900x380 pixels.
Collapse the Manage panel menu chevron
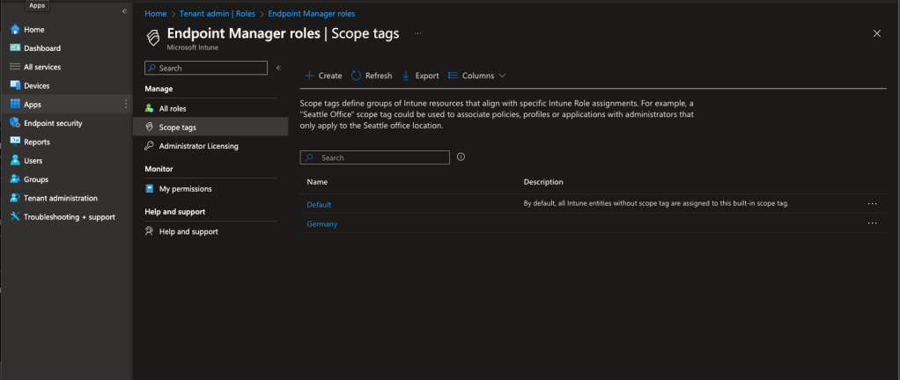278,68
